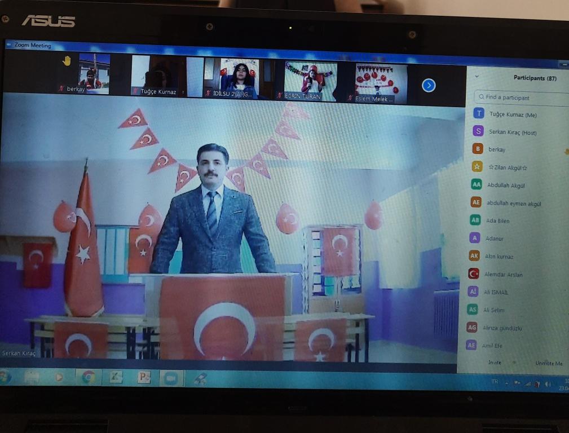Open the TR language selector
The image size is (569, 433).
click(x=495, y=382)
